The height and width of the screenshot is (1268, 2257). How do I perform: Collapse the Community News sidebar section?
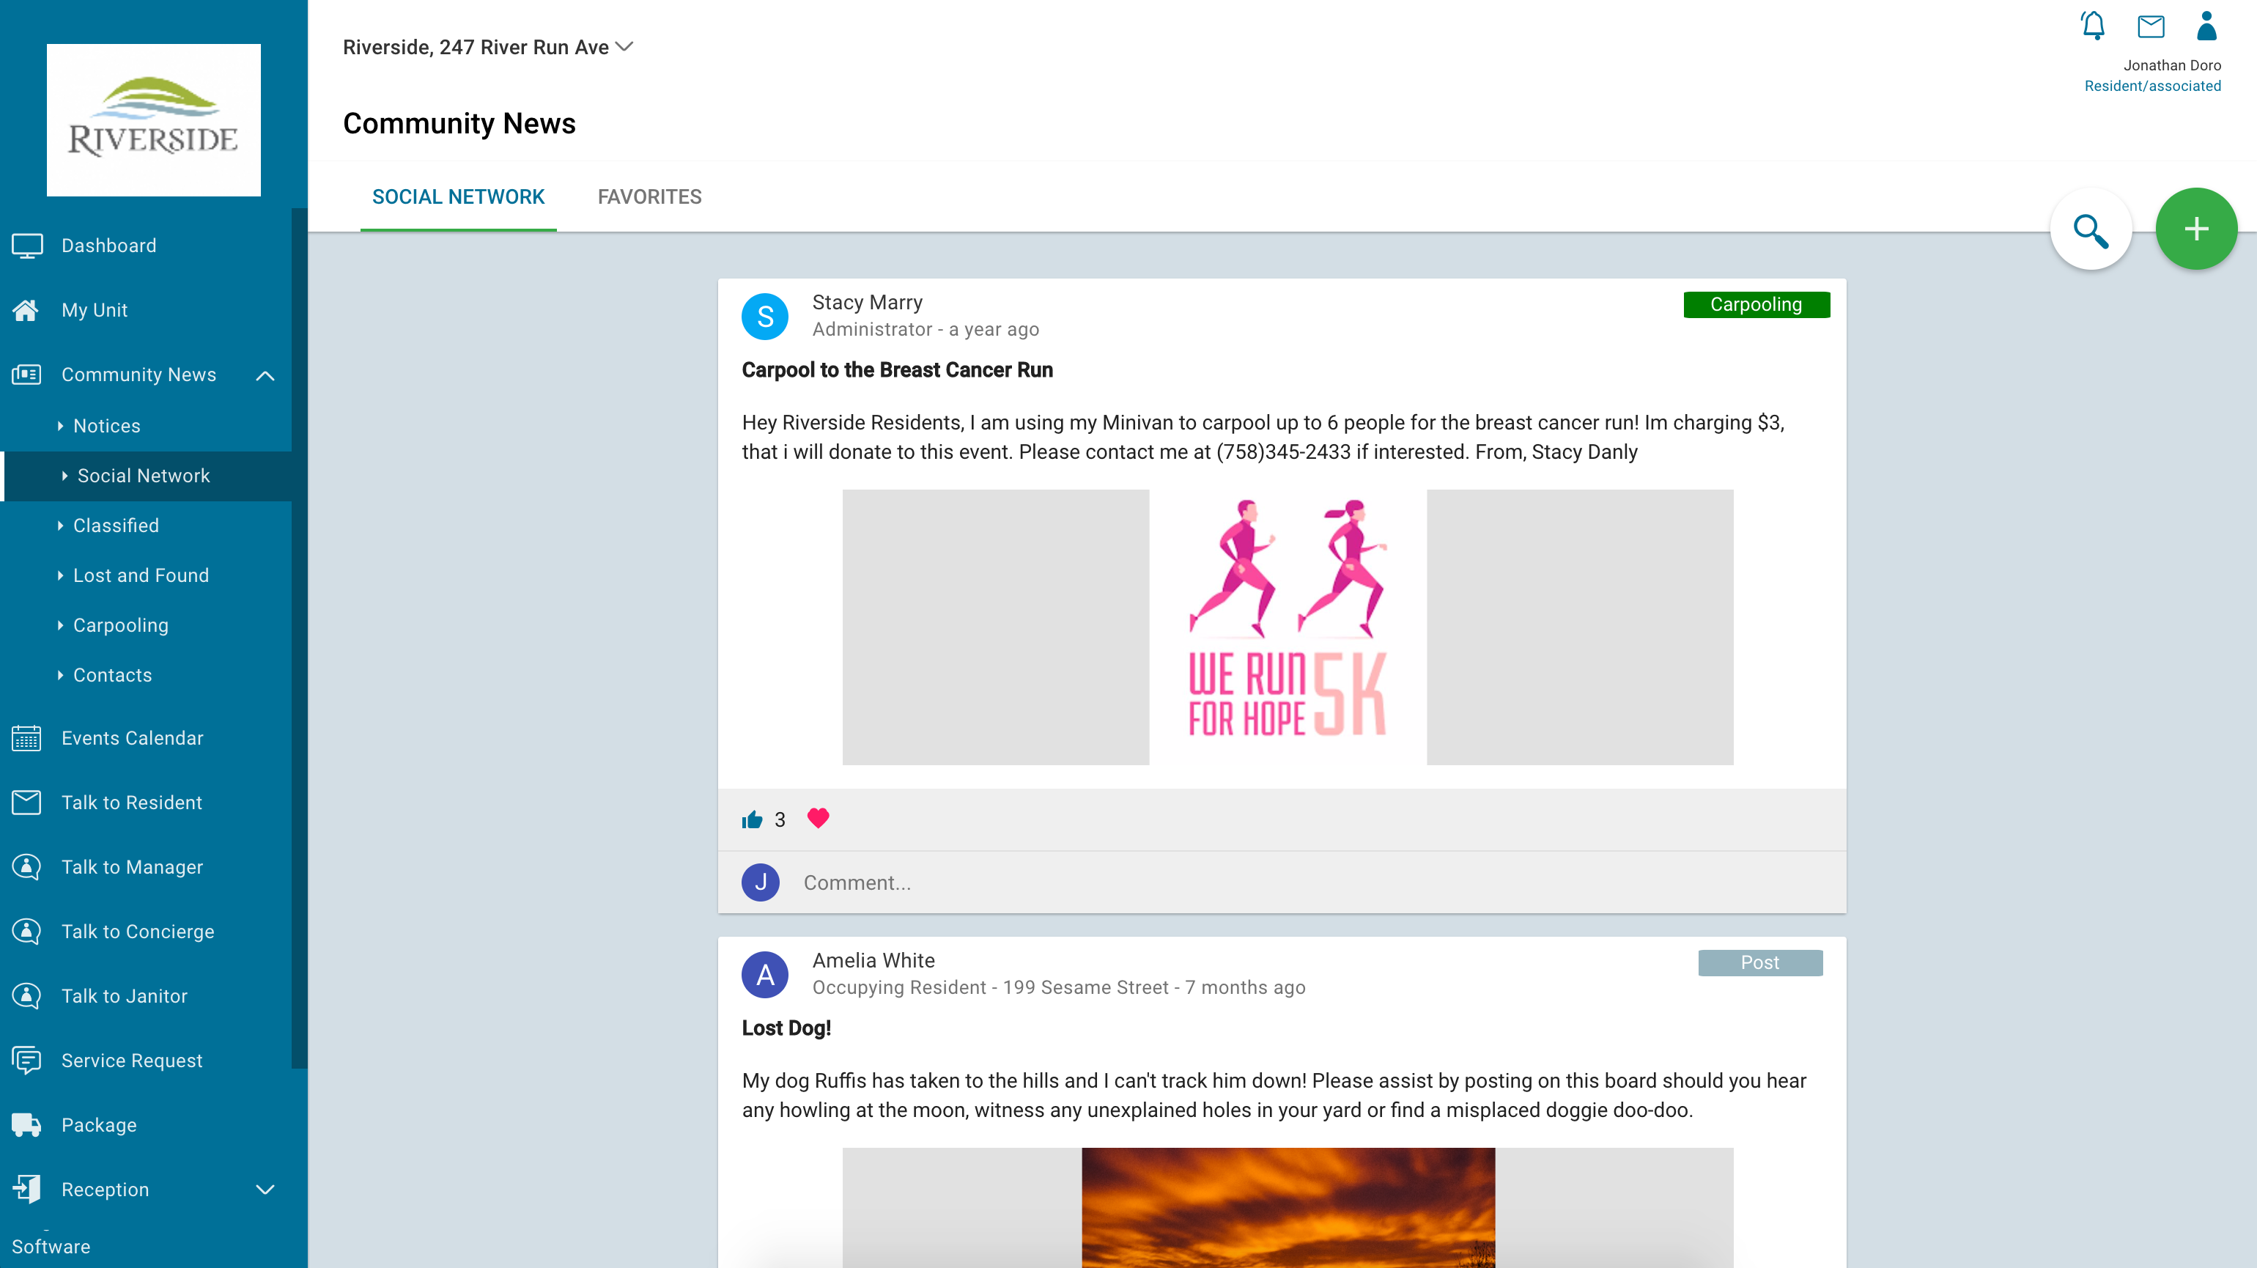(265, 375)
